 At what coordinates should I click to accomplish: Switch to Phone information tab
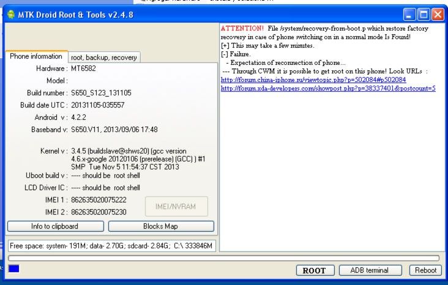click(x=36, y=56)
